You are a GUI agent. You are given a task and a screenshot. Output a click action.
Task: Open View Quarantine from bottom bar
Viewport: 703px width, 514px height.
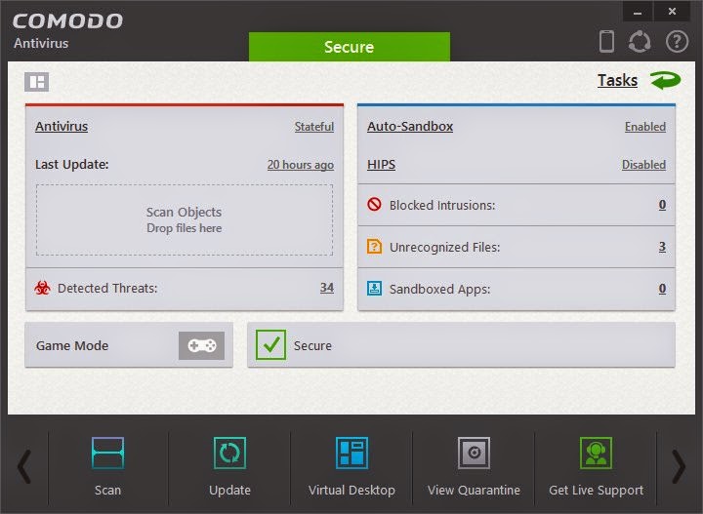(474, 466)
